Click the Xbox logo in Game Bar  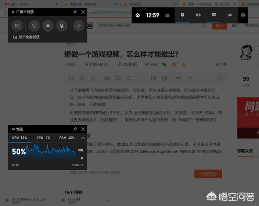pos(138,15)
